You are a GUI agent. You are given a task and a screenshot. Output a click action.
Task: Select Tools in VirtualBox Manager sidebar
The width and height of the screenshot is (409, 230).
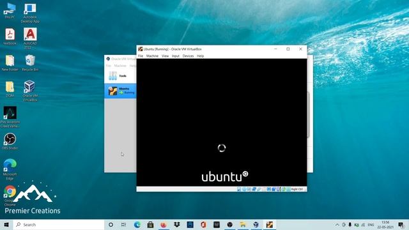point(120,76)
